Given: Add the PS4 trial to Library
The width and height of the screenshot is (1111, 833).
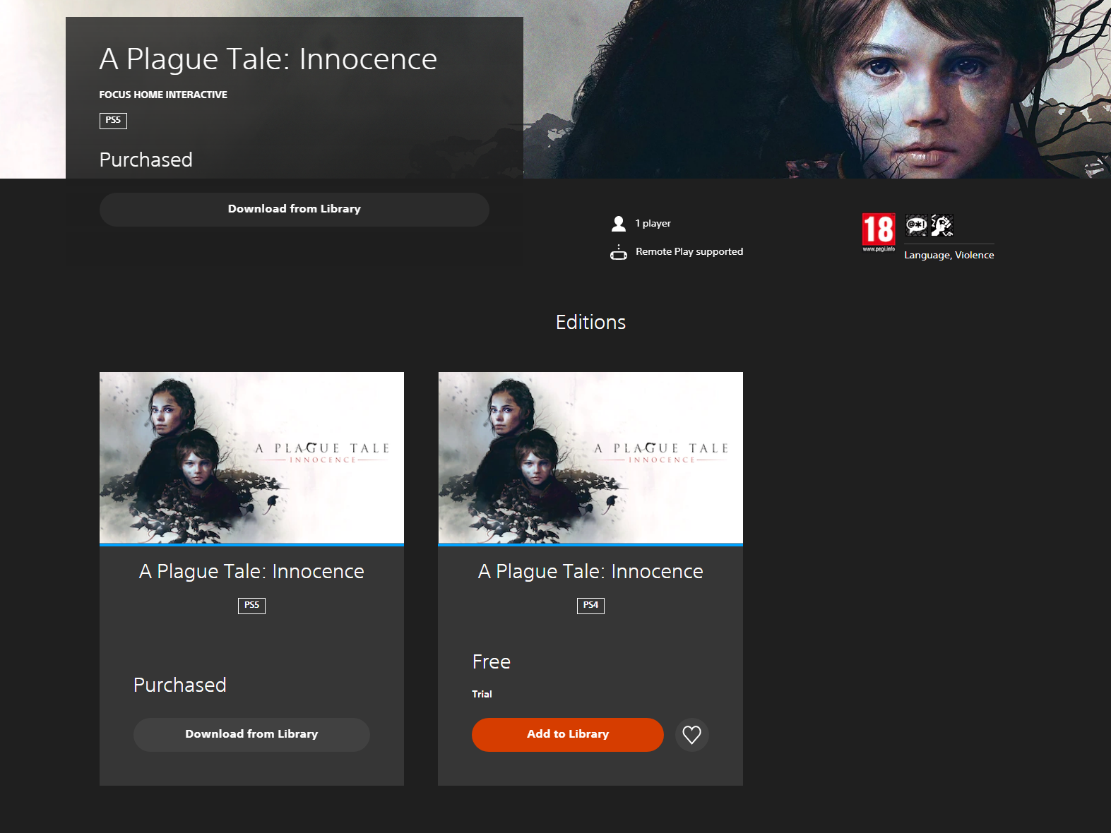Looking at the screenshot, I should [568, 734].
